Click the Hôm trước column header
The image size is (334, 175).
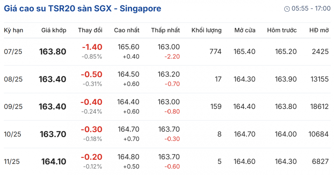click(x=282, y=30)
